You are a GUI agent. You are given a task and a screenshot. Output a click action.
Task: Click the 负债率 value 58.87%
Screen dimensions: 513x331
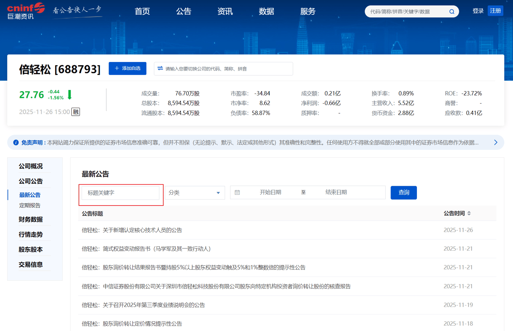coord(261,113)
